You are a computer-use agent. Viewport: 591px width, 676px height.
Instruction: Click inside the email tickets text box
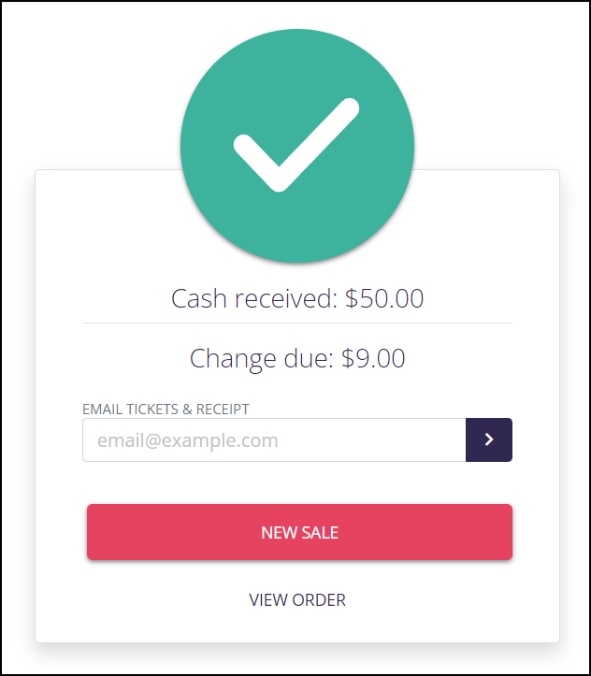[274, 439]
